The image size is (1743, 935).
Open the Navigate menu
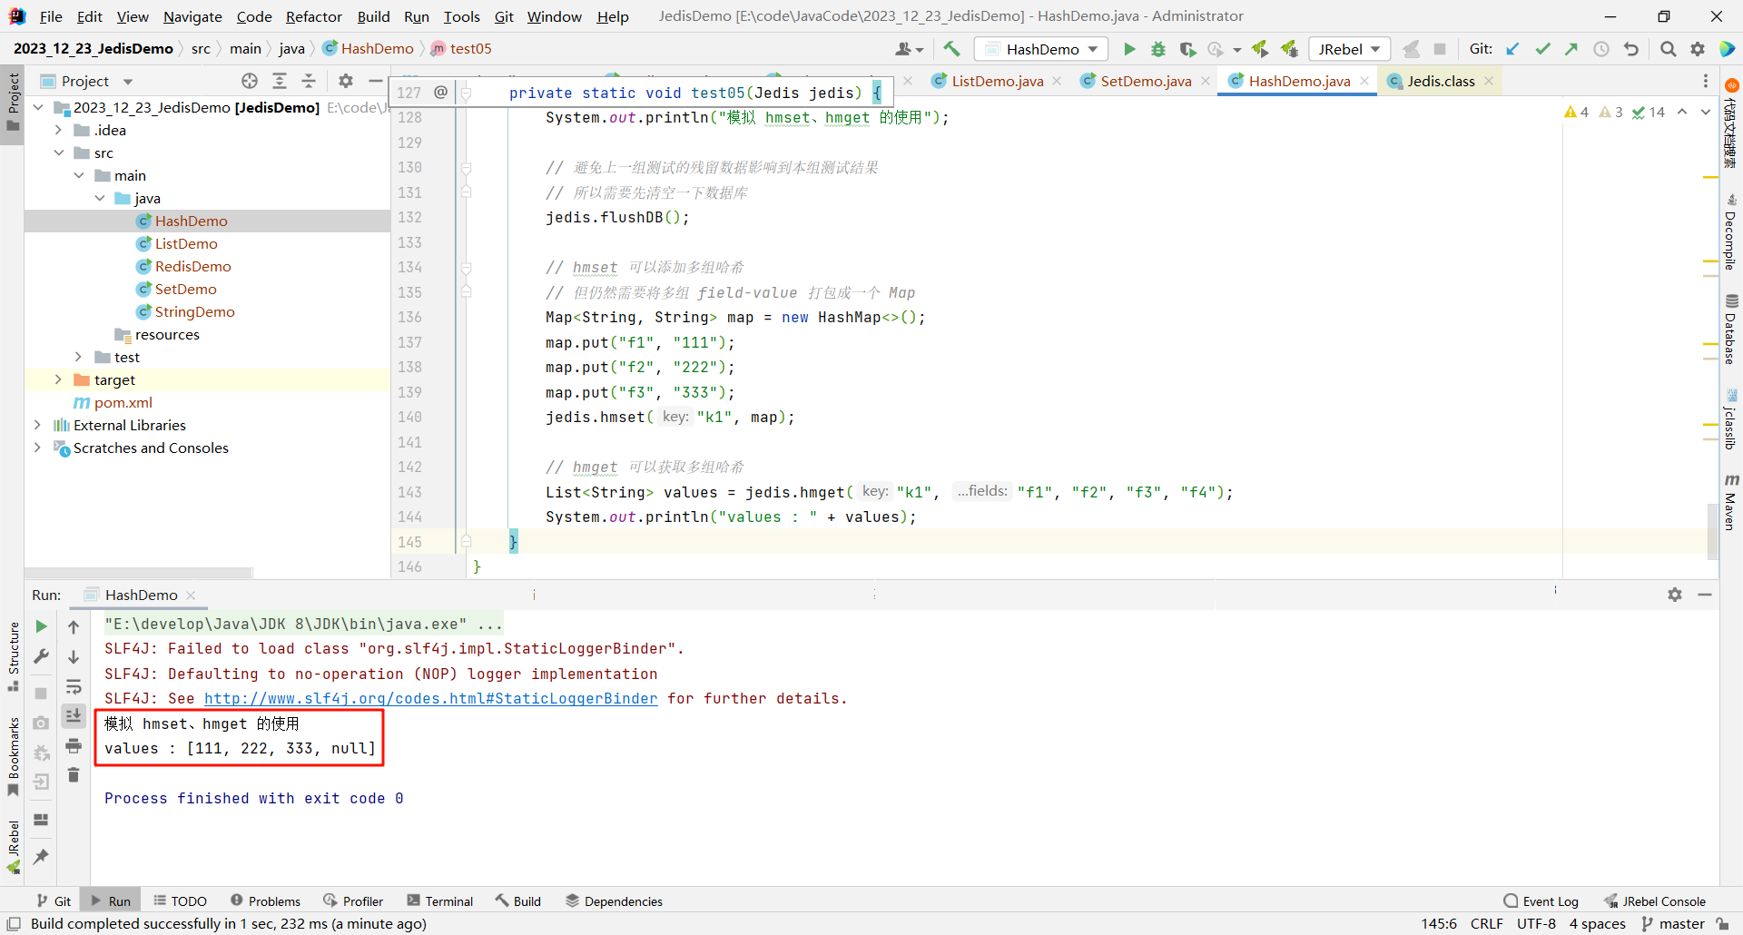point(192,16)
